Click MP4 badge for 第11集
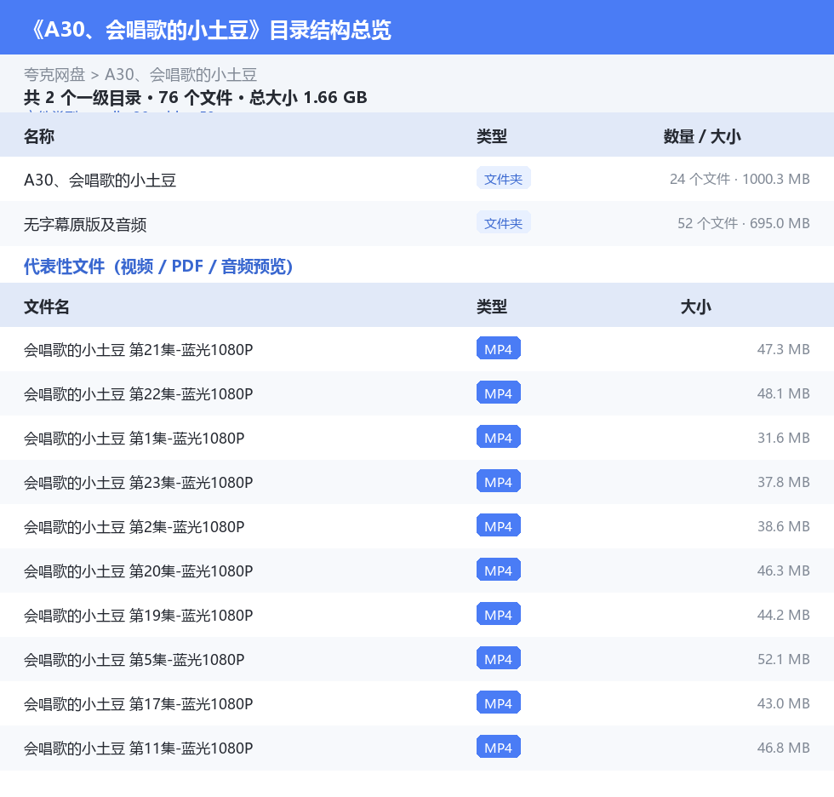834x797 pixels. 499,747
